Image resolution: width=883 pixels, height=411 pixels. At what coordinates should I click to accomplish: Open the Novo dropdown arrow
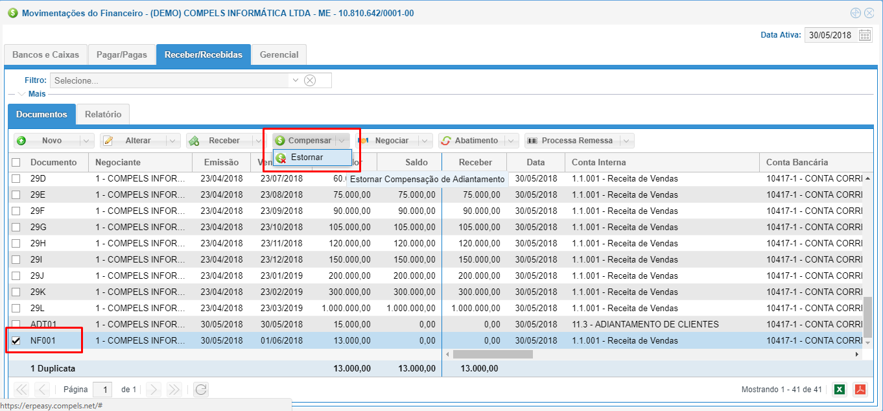pyautogui.click(x=87, y=141)
